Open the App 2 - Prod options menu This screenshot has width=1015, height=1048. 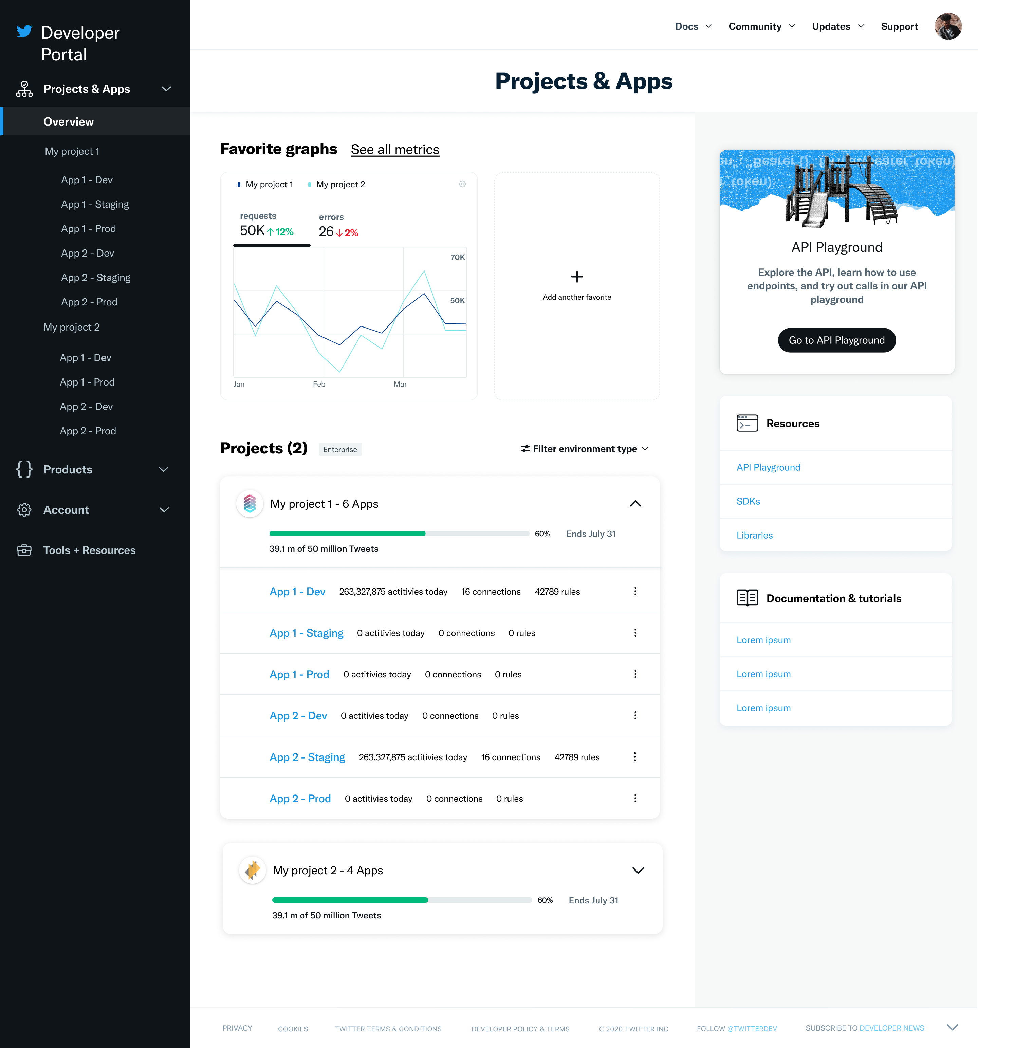click(x=635, y=798)
